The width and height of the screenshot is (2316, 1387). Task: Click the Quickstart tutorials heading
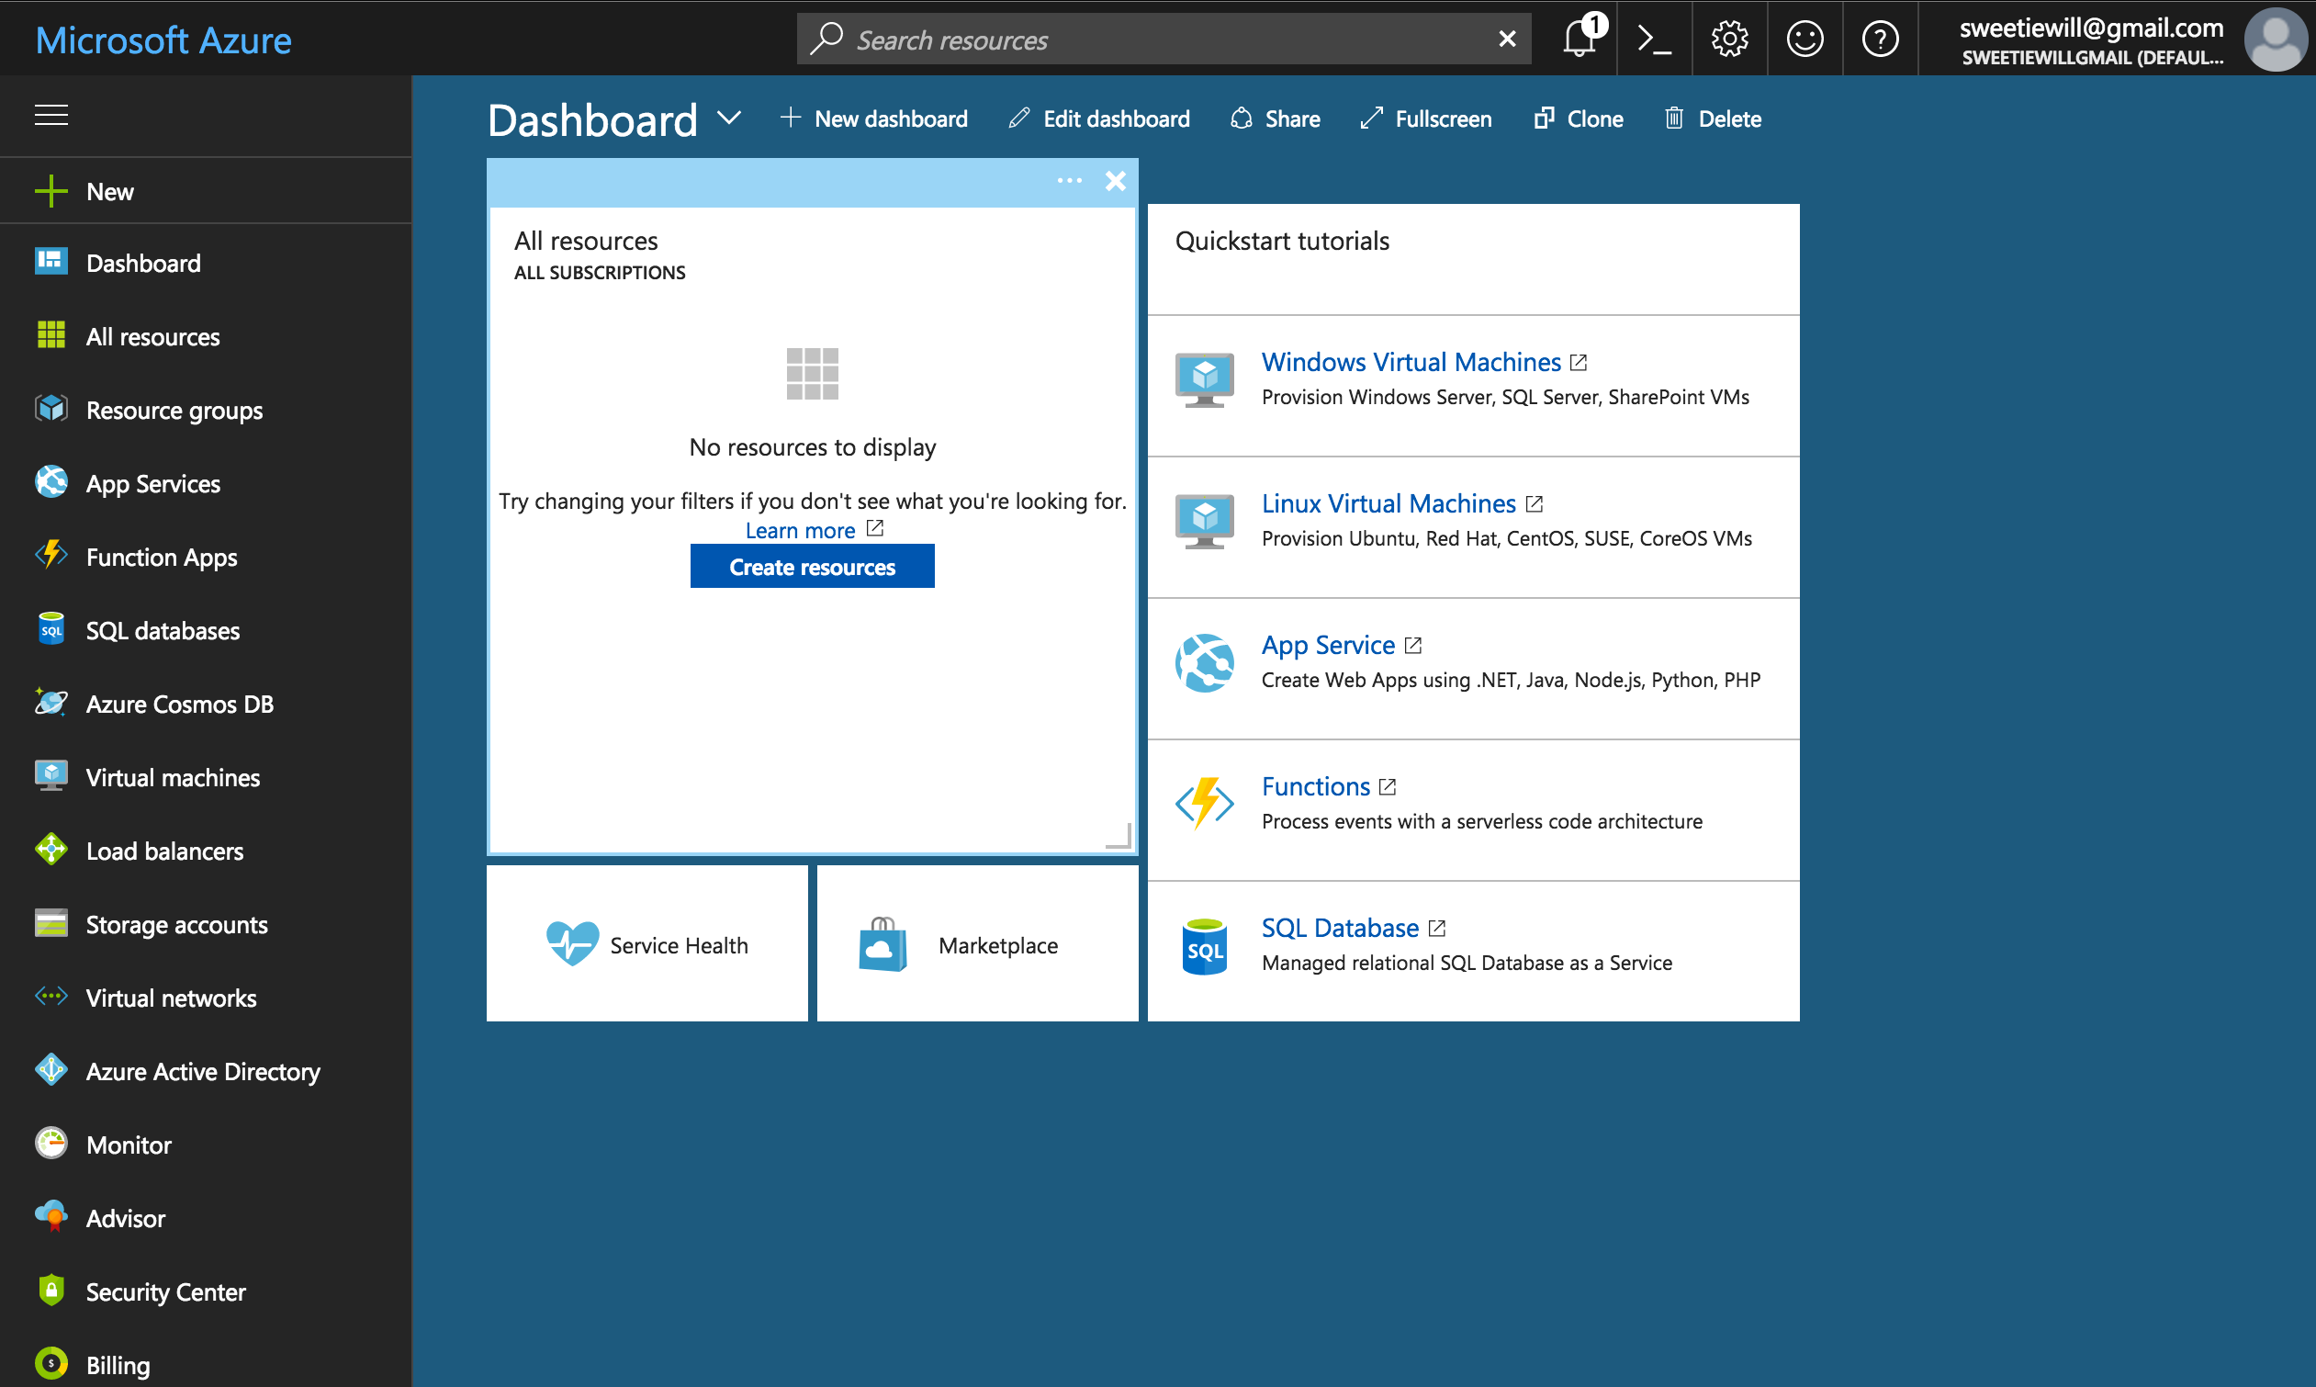pyautogui.click(x=1282, y=241)
